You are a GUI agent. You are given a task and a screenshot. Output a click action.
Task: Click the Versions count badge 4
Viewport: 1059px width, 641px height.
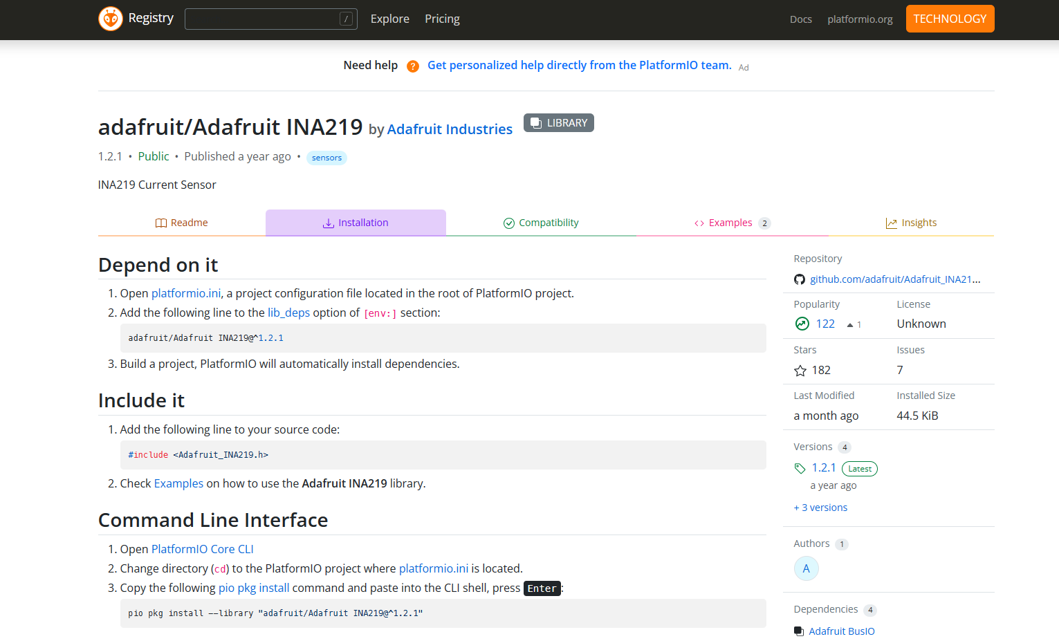tap(845, 447)
